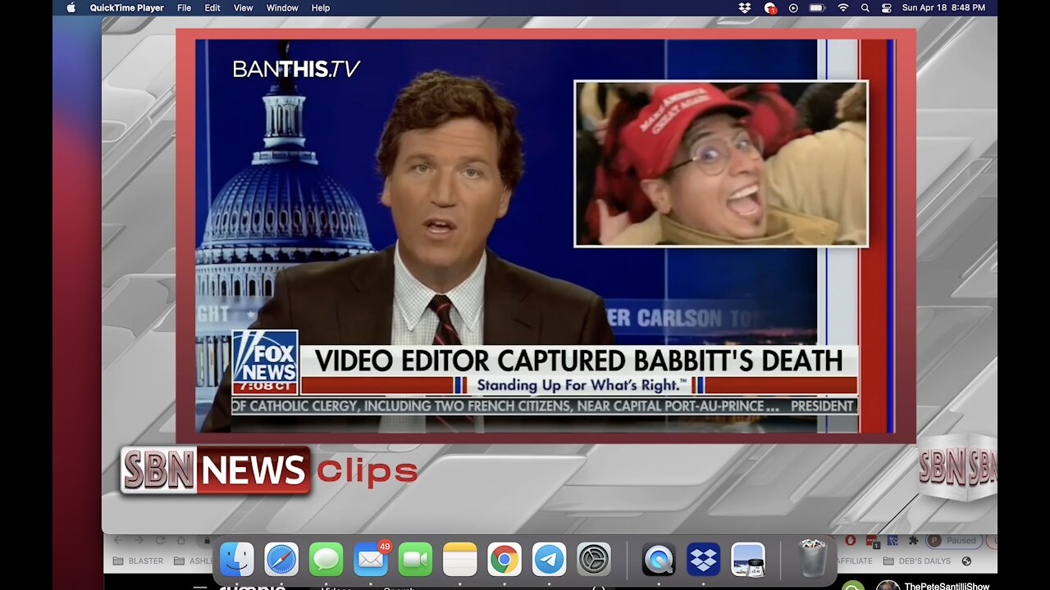
Task: Launch FaceTime from the Dock
Action: point(415,560)
